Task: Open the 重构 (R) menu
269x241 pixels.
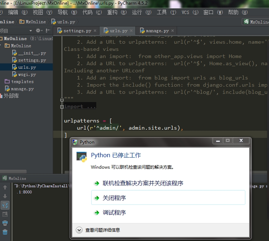Action: [117, 12]
